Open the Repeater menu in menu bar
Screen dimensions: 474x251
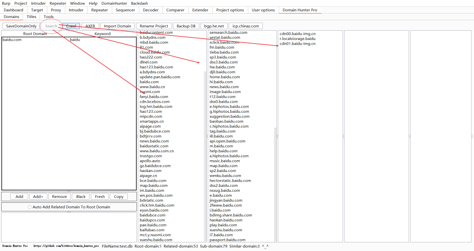pos(58,4)
